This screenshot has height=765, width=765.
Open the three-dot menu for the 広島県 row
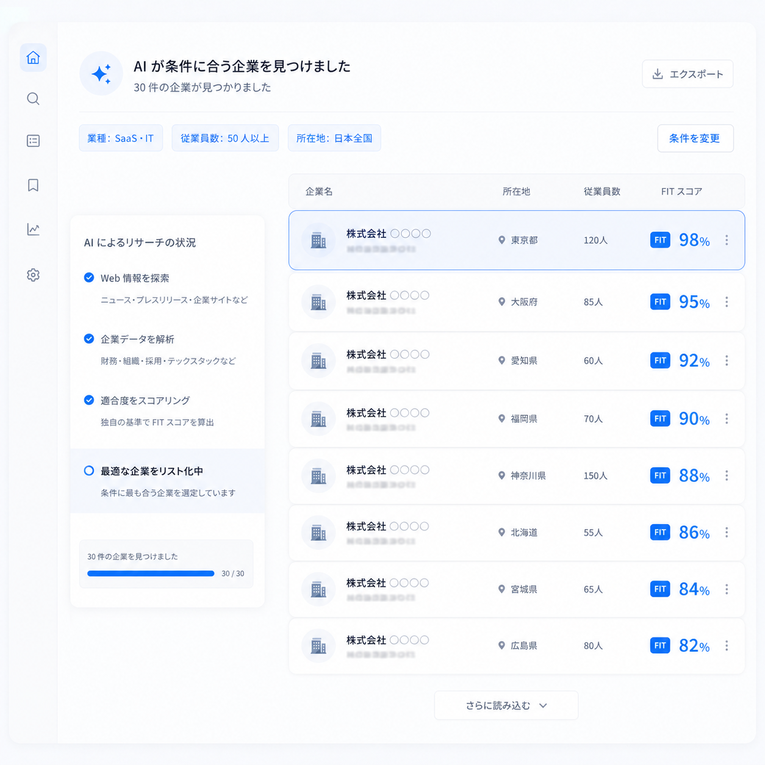[727, 645]
